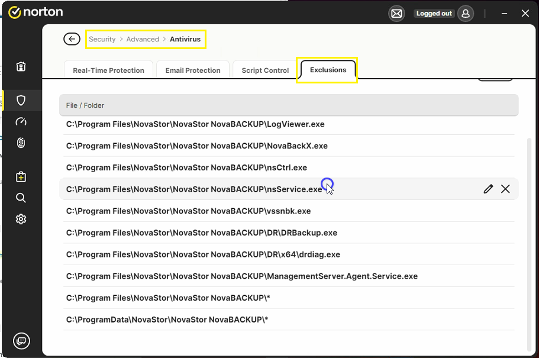Click the user account avatar icon
Image resolution: width=539 pixels, height=358 pixels.
[466, 14]
